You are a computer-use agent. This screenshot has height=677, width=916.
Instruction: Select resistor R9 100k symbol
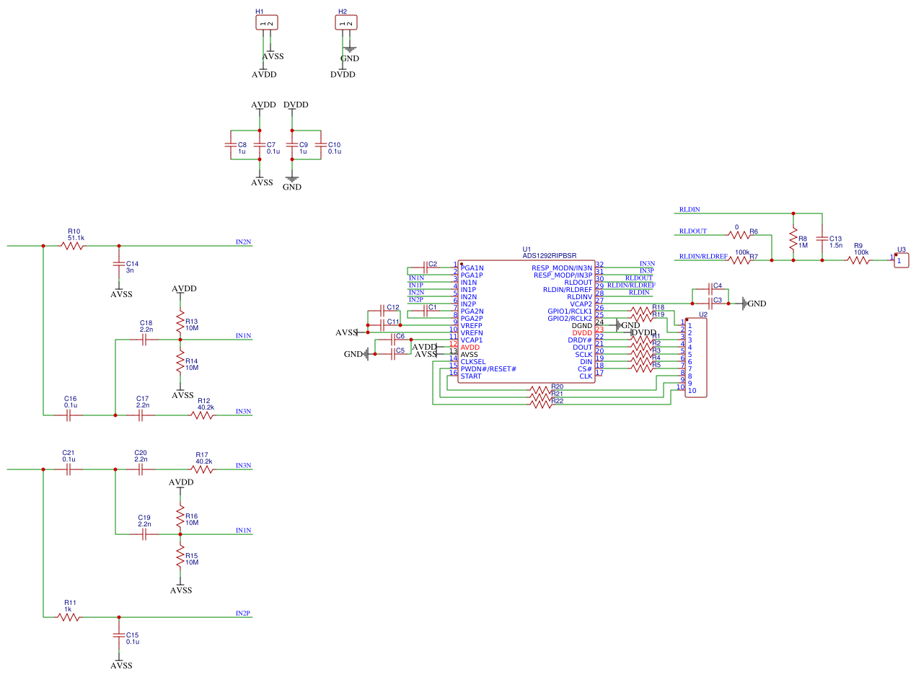pos(858,260)
